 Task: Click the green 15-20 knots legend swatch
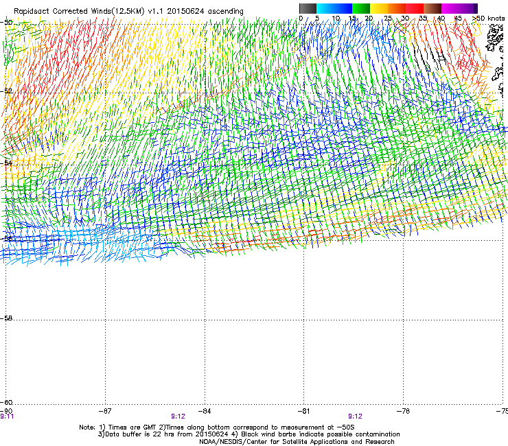[361, 8]
